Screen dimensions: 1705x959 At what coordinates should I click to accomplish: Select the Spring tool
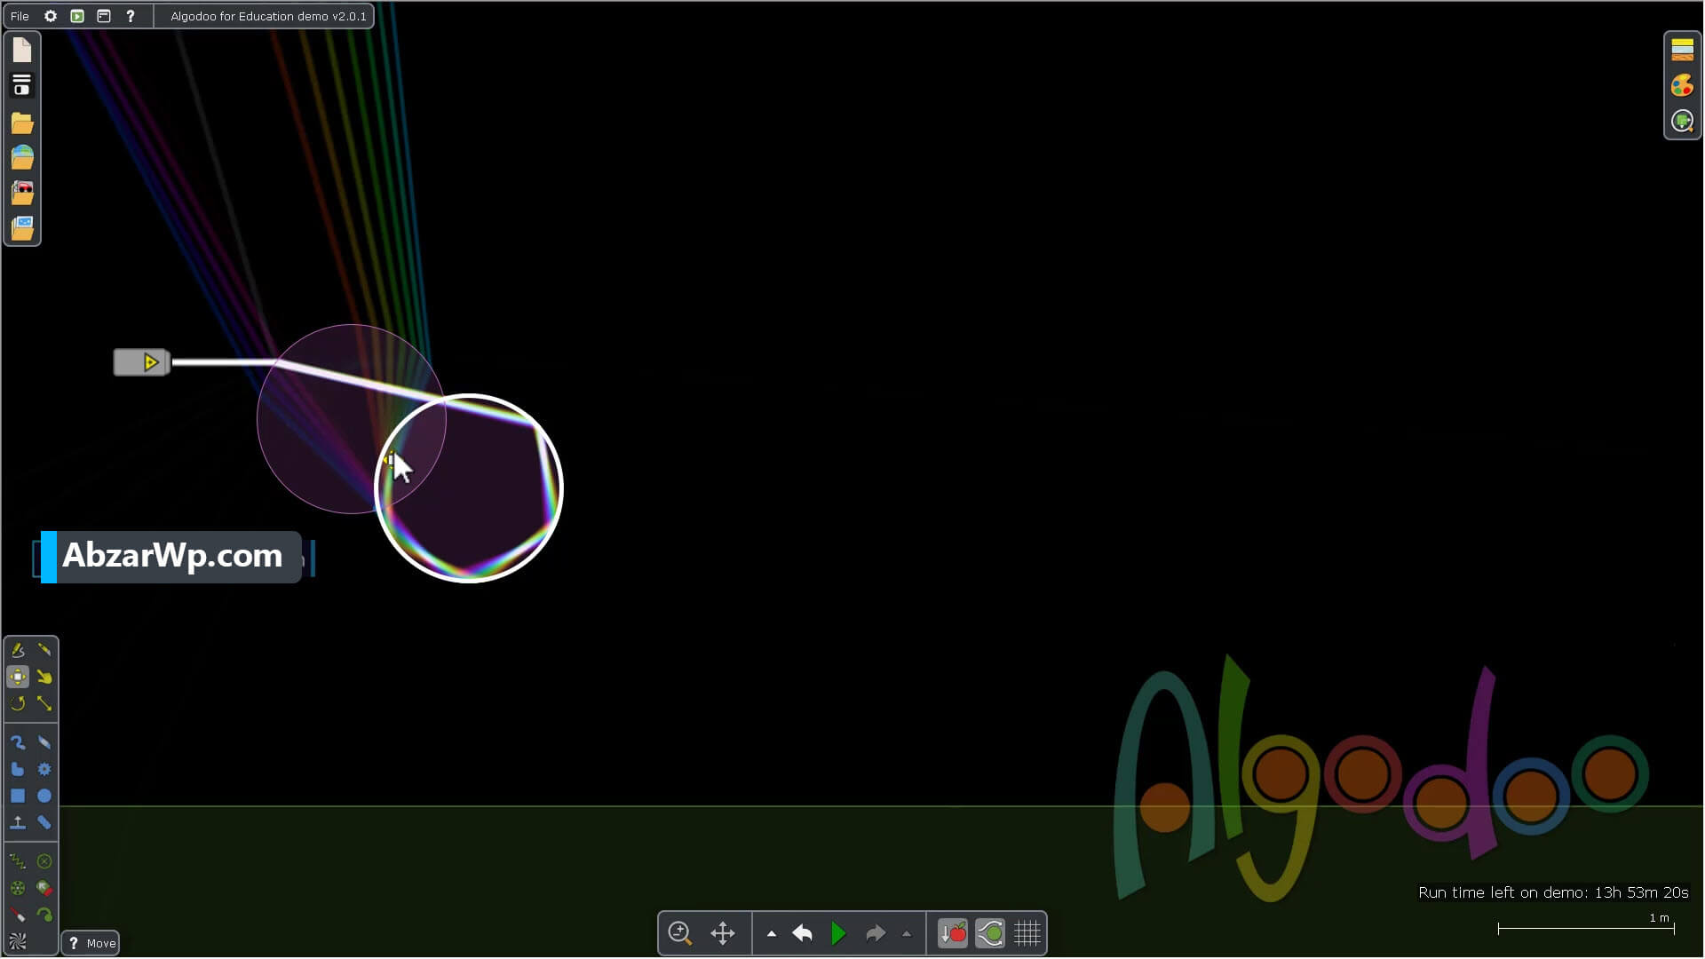point(18,861)
